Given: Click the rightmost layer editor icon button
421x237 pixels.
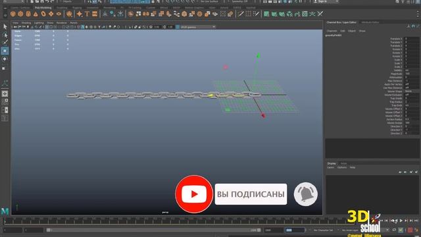Looking at the screenshot, I should 416,172.
